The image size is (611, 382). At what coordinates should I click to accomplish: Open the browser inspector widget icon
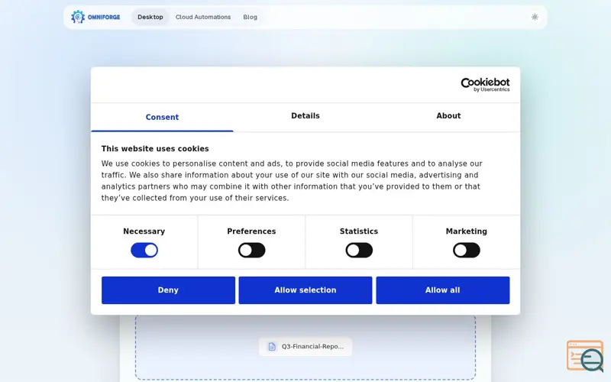click(585, 356)
